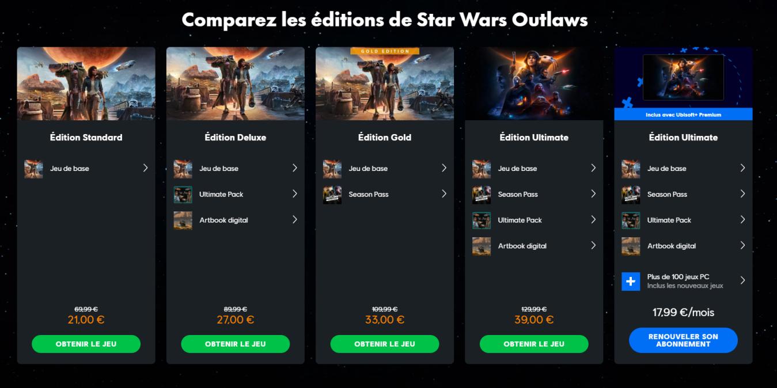Viewport: 777px width, 388px height.
Task: Expand Jeu de base chevron in Édition Standard
Action: click(x=145, y=168)
